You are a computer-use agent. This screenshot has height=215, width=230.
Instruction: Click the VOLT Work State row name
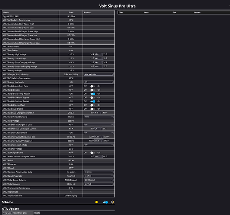10,192
